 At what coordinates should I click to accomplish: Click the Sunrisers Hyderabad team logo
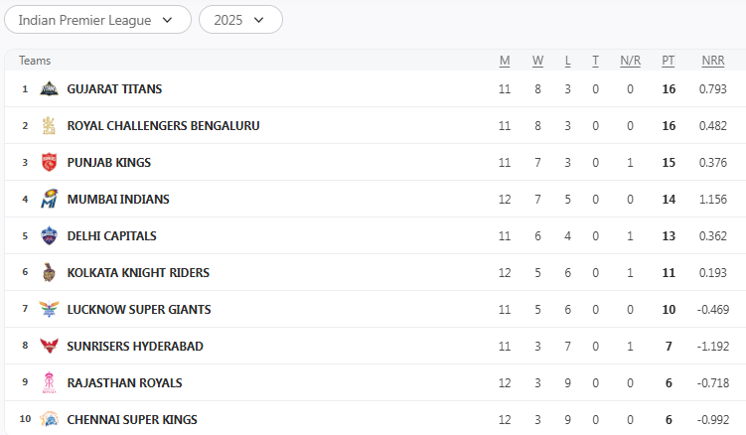49,346
